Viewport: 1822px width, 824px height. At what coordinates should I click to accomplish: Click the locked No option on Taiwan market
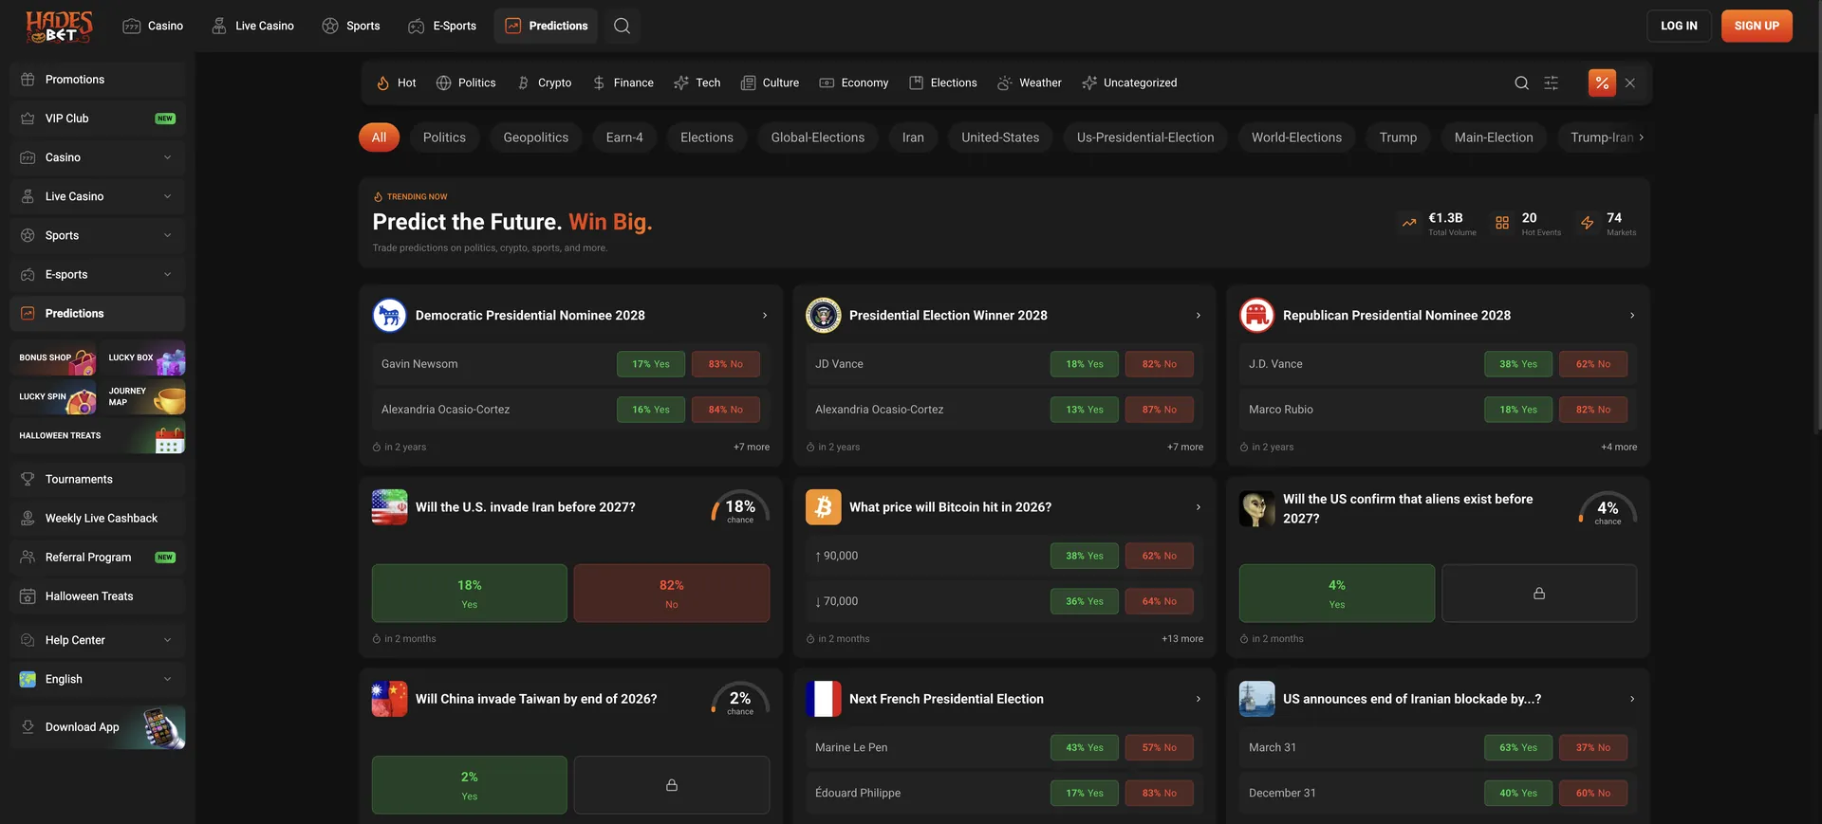click(x=671, y=785)
